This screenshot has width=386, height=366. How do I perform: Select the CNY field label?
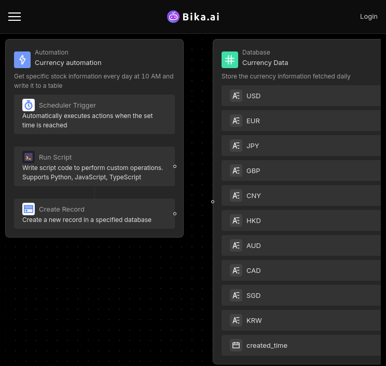coord(254,195)
